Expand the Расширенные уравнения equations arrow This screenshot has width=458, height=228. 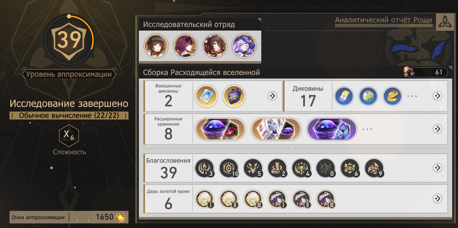[438, 129]
